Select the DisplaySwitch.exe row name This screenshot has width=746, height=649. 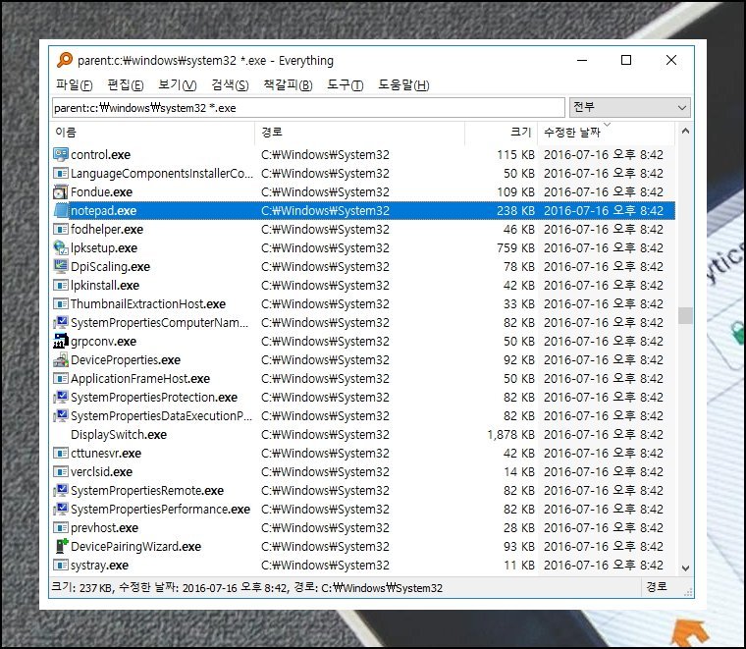[x=119, y=434]
